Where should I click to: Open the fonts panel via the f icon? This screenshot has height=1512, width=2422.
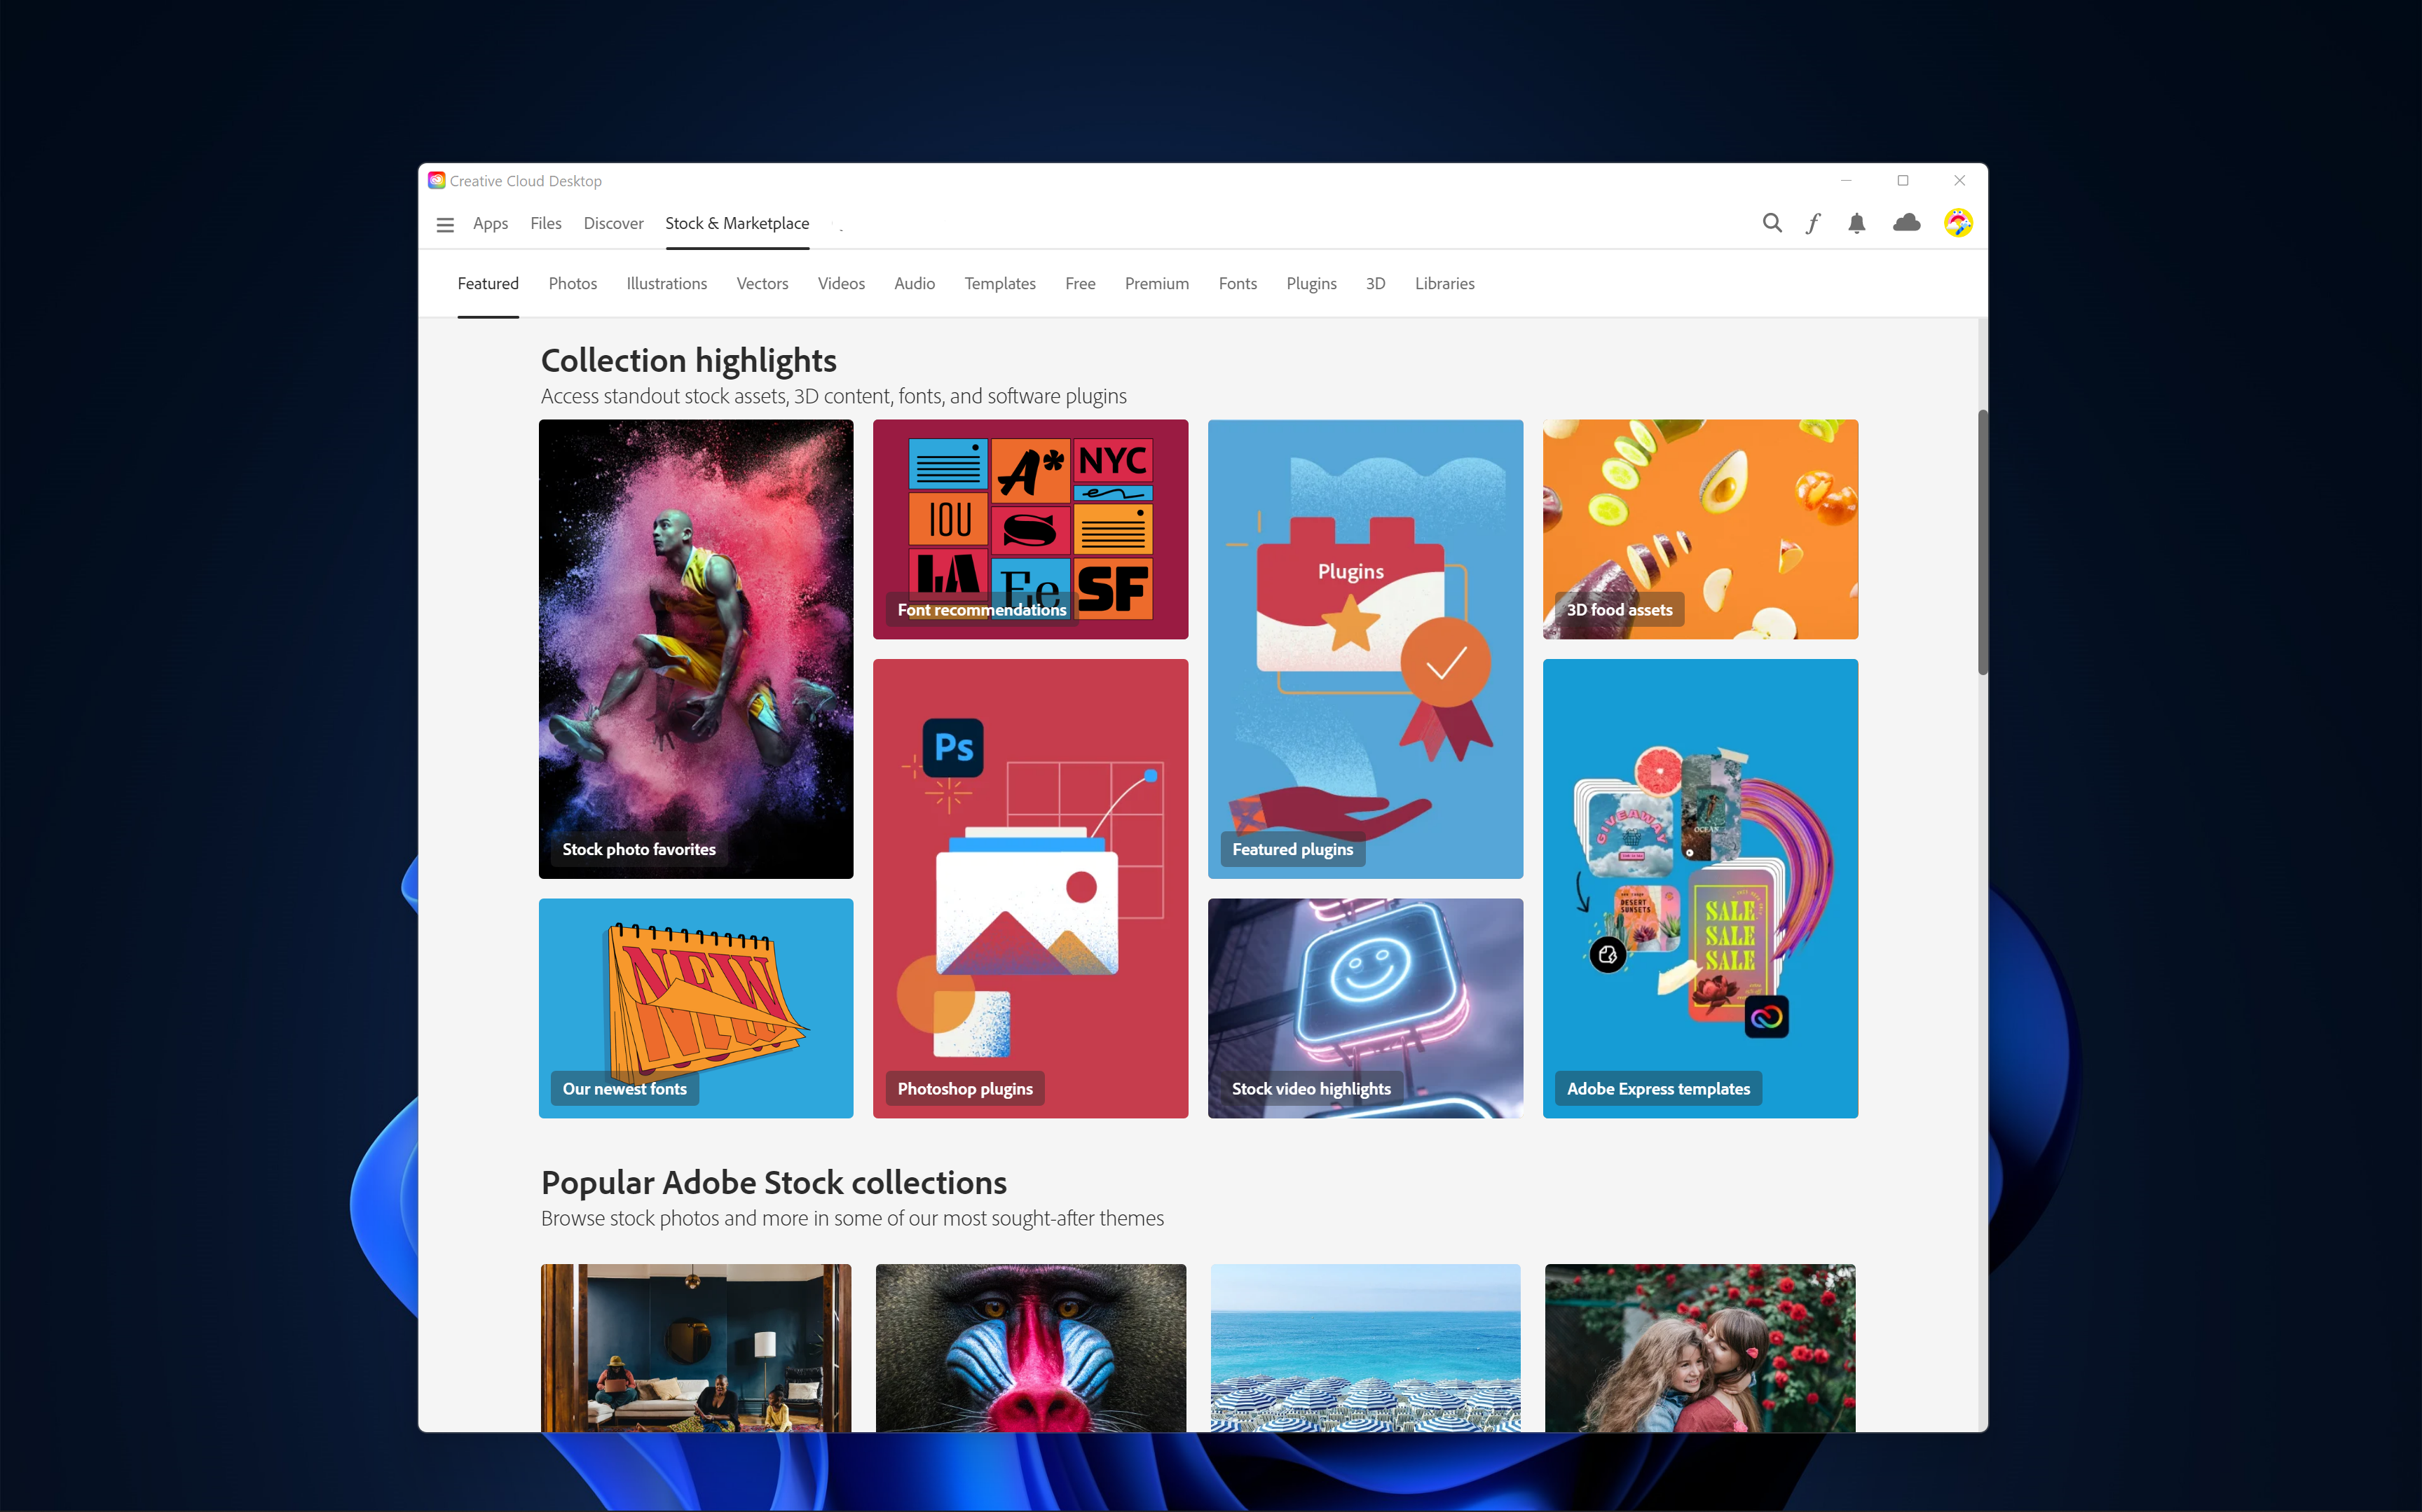coord(1814,223)
